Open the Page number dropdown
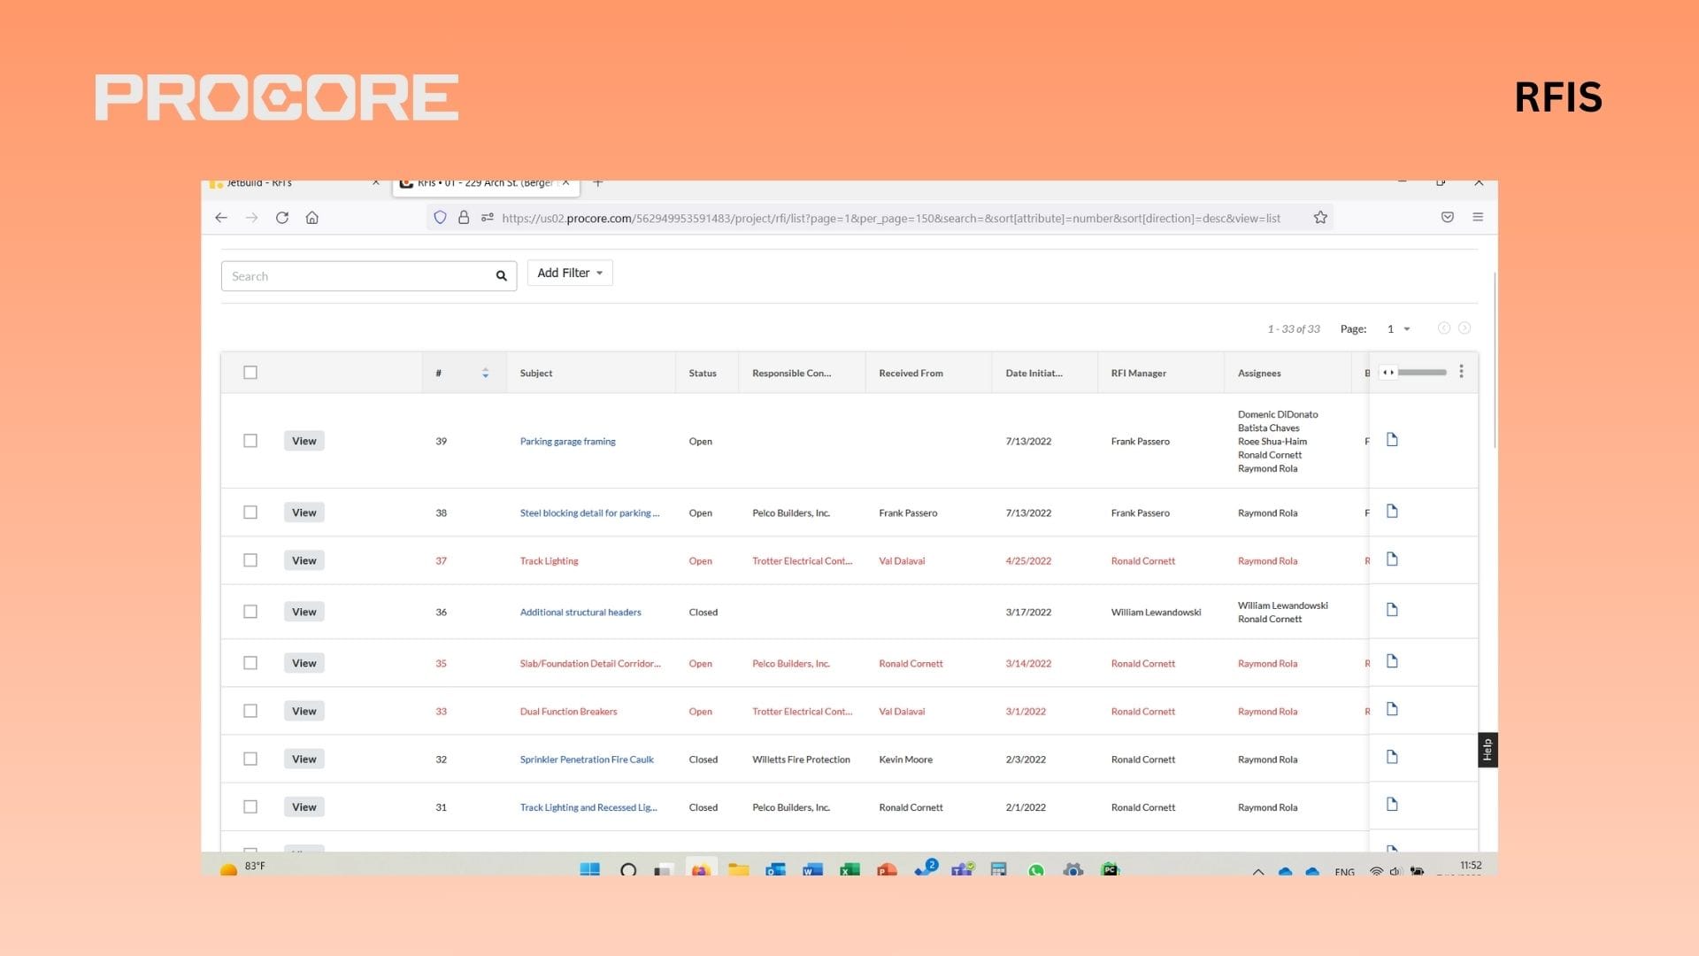This screenshot has height=956, width=1699. (x=1398, y=328)
